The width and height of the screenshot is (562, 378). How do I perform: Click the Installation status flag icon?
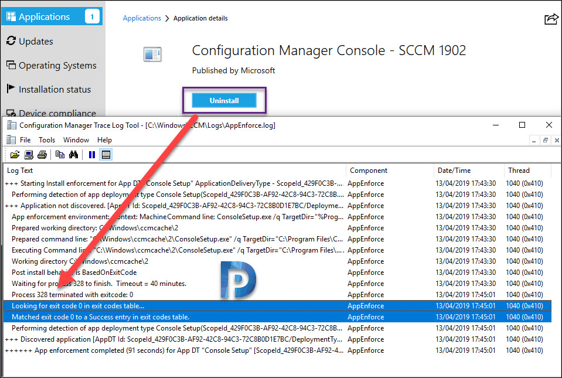[11, 88]
